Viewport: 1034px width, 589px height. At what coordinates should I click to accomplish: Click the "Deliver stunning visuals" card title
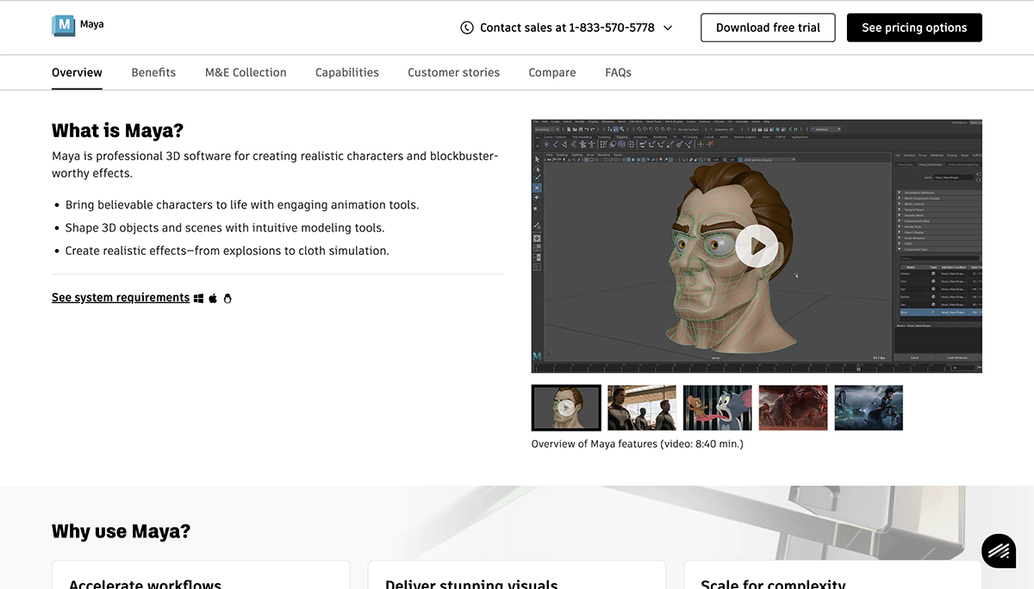pyautogui.click(x=471, y=584)
